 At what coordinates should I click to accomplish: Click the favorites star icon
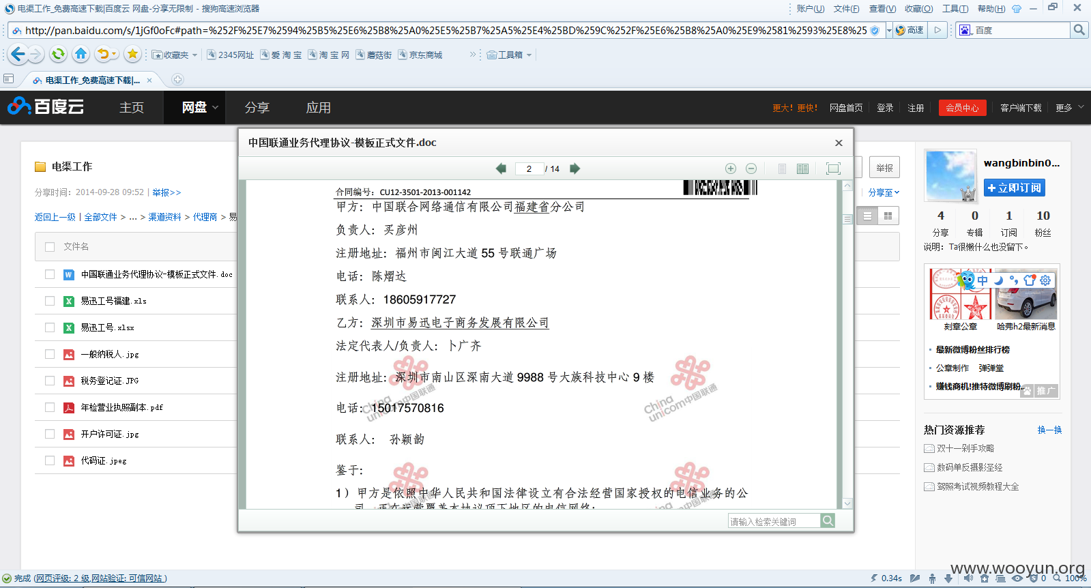coord(133,54)
